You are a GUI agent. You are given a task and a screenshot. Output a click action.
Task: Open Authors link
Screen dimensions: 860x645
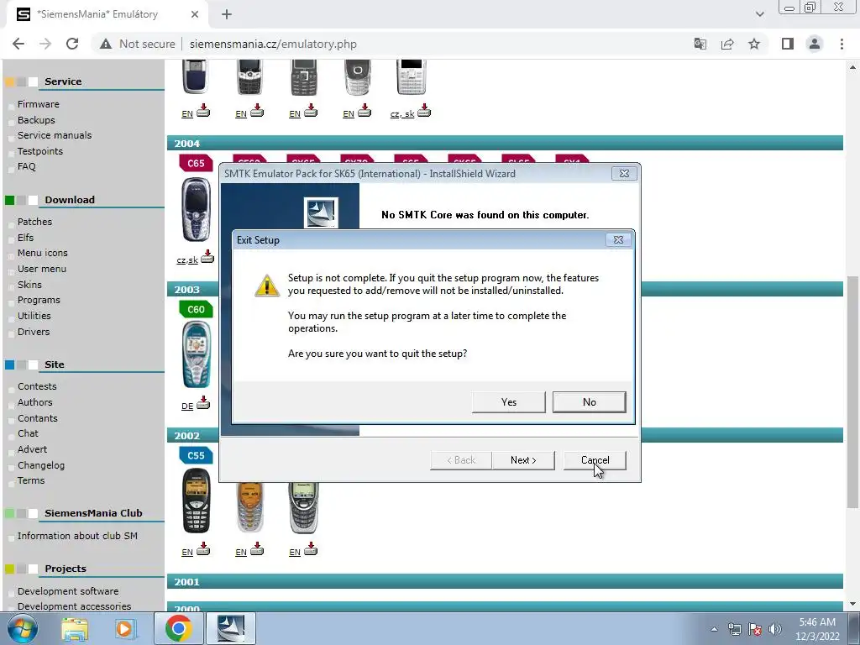(34, 402)
